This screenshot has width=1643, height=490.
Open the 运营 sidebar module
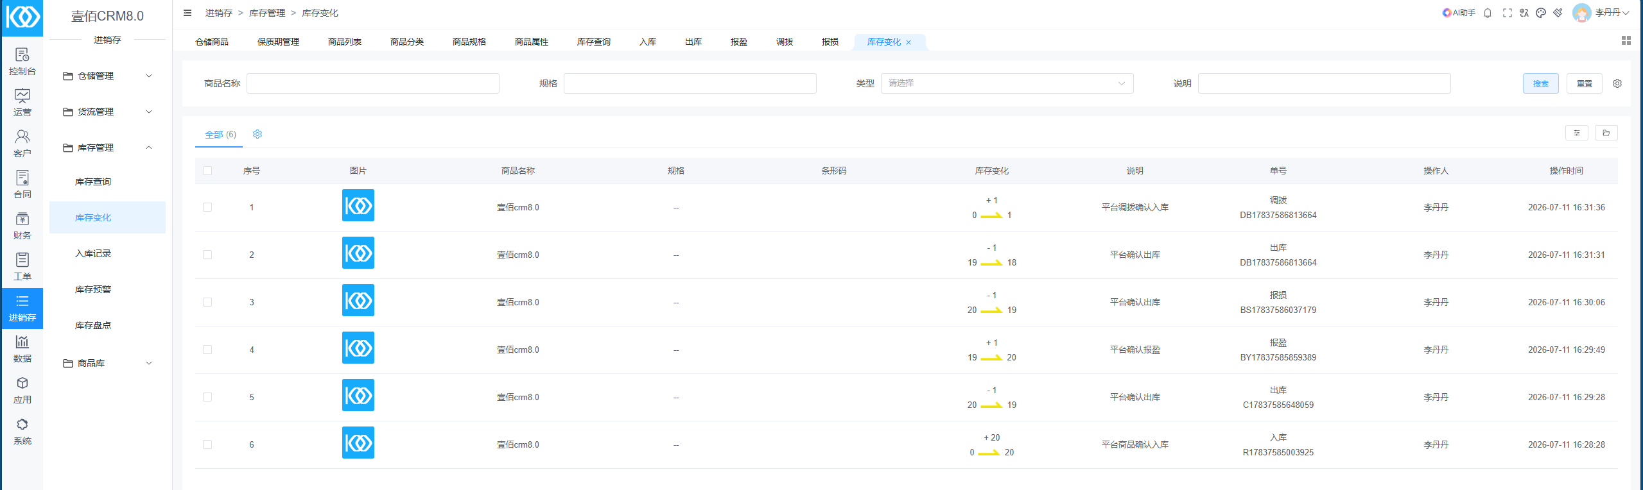coord(22,103)
